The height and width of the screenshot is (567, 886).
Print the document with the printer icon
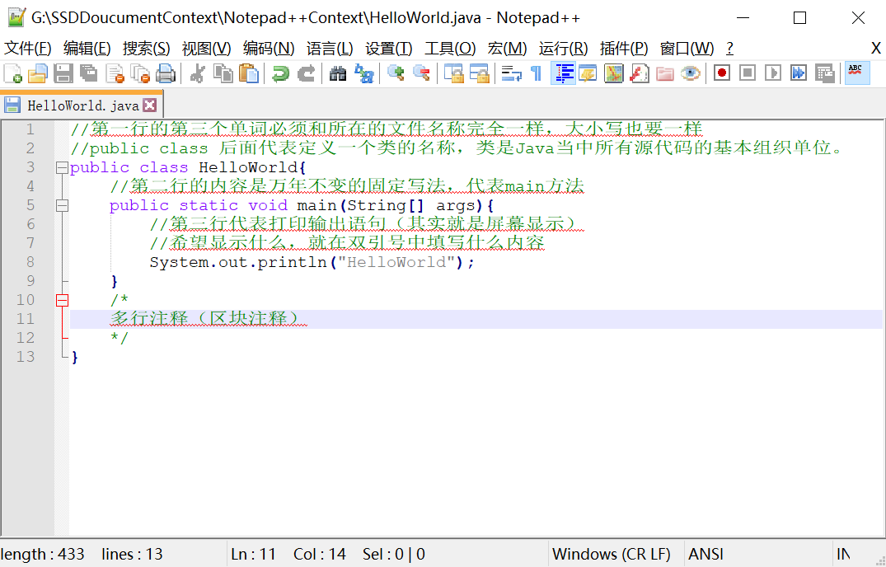point(166,73)
